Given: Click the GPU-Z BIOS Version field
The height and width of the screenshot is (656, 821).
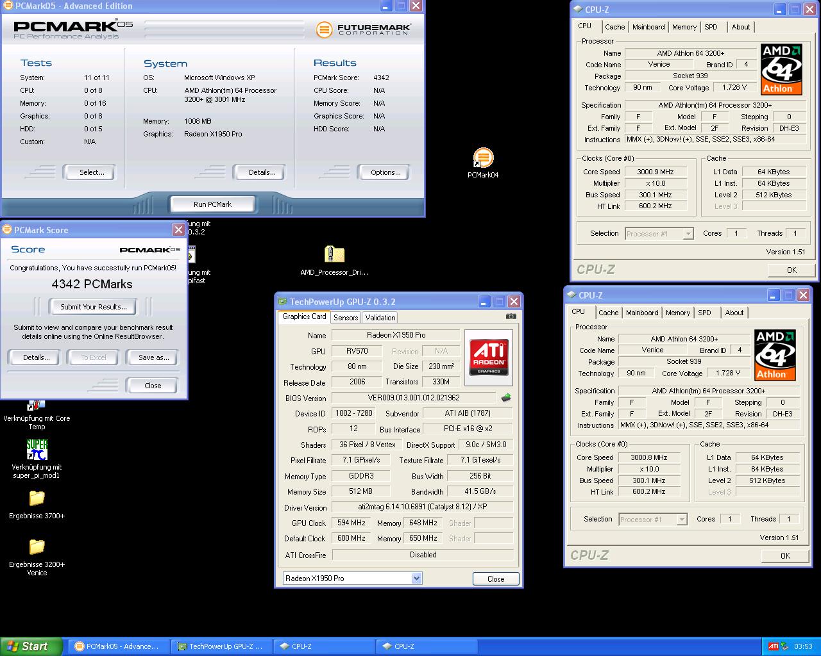Looking at the screenshot, I should click(x=414, y=398).
